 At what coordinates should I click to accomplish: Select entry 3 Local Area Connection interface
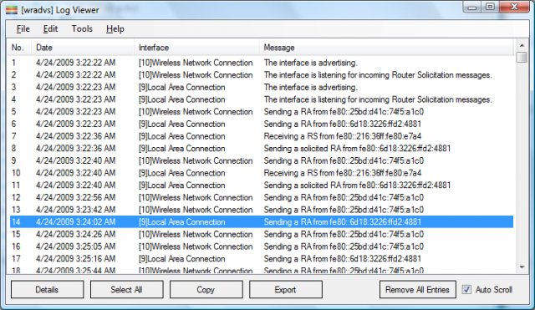pyautogui.click(x=262, y=87)
